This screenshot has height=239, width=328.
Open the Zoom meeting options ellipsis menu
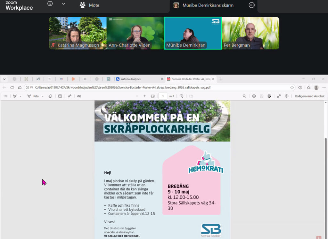(x=251, y=5)
